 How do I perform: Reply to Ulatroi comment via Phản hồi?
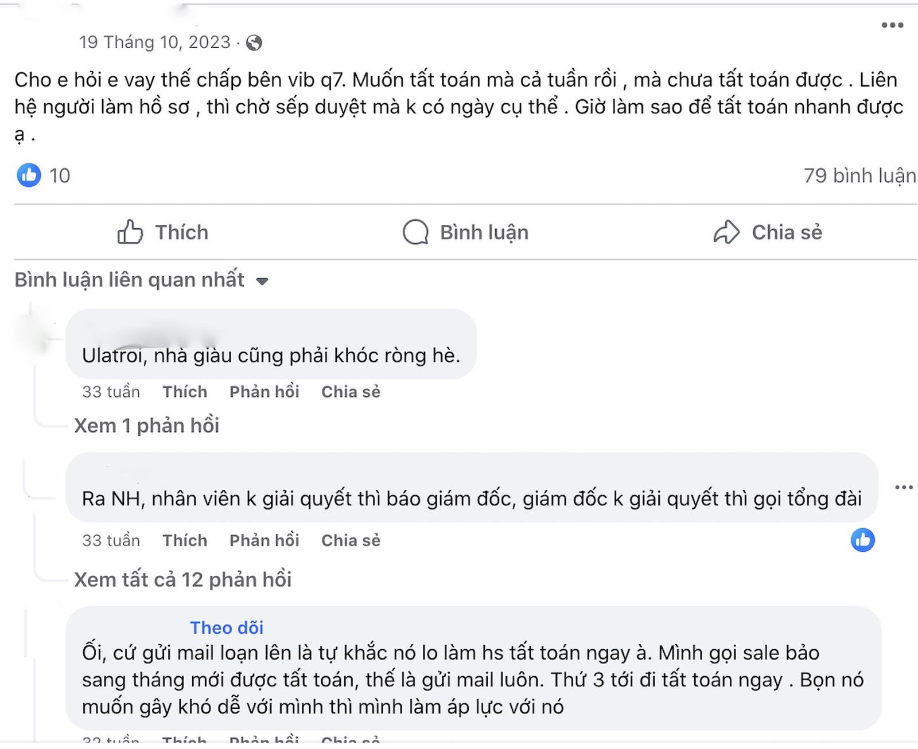(x=264, y=392)
